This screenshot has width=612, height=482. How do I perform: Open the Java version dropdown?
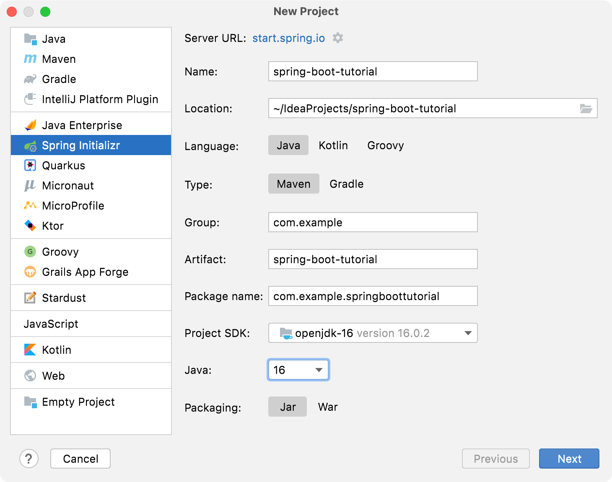click(298, 370)
